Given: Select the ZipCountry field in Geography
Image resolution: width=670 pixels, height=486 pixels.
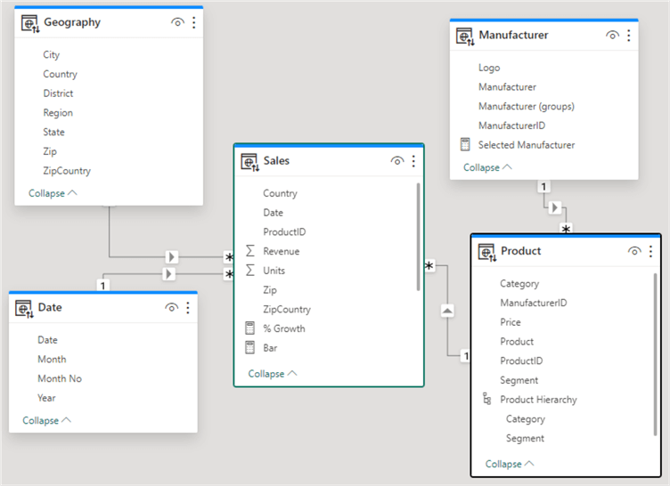Looking at the screenshot, I should 67,171.
